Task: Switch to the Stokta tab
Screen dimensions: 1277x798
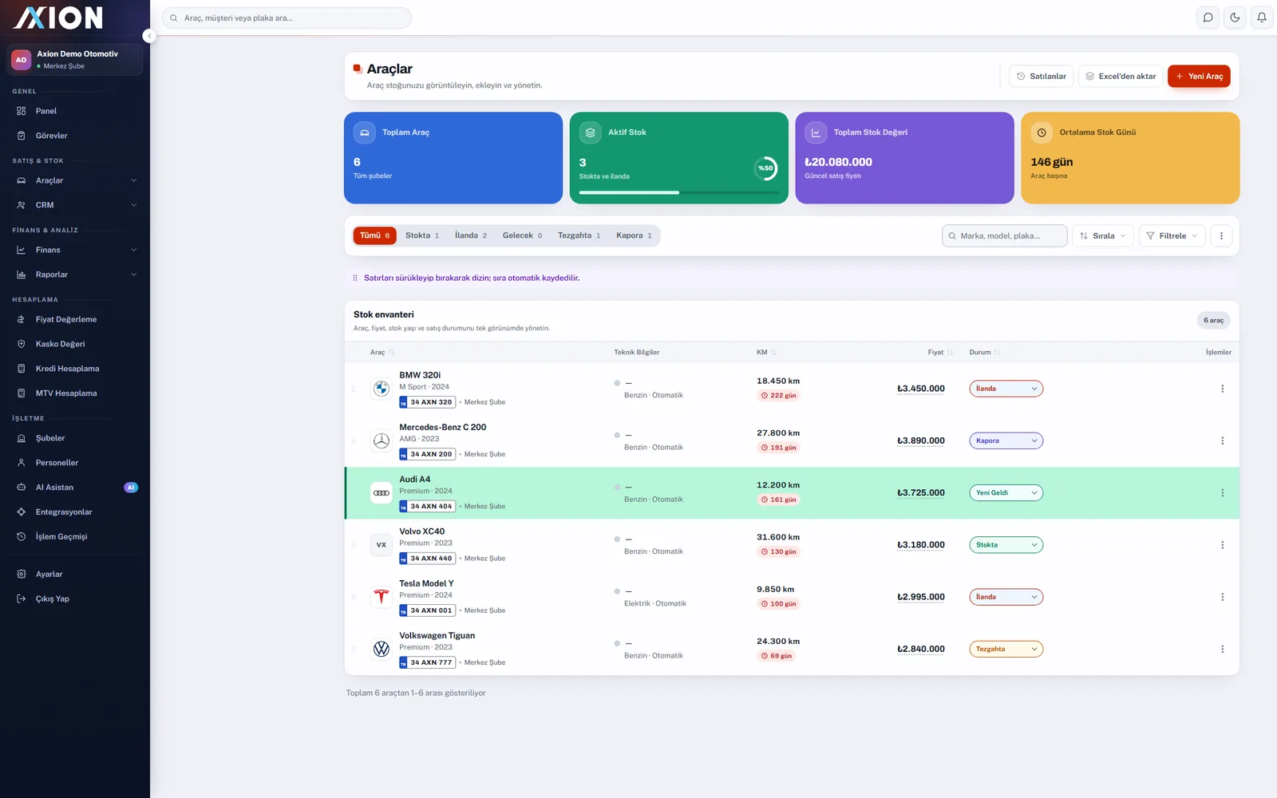Action: [422, 235]
